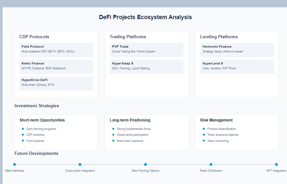Open the Felix Protocol card
287x184 pixels.
(x=56, y=50)
